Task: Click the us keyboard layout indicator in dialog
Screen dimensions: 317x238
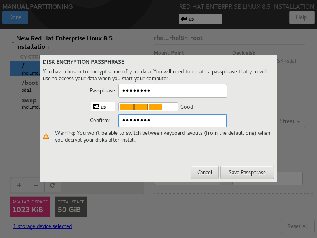Action: coord(103,107)
